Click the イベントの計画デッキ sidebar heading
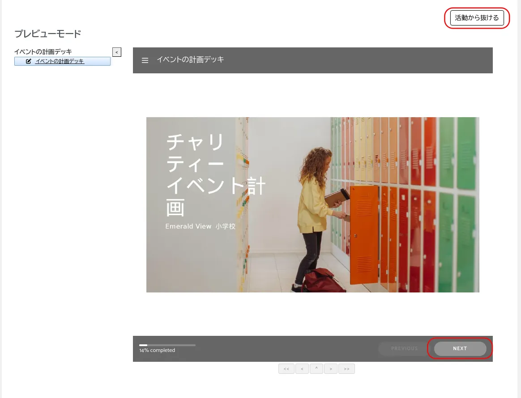 point(43,52)
